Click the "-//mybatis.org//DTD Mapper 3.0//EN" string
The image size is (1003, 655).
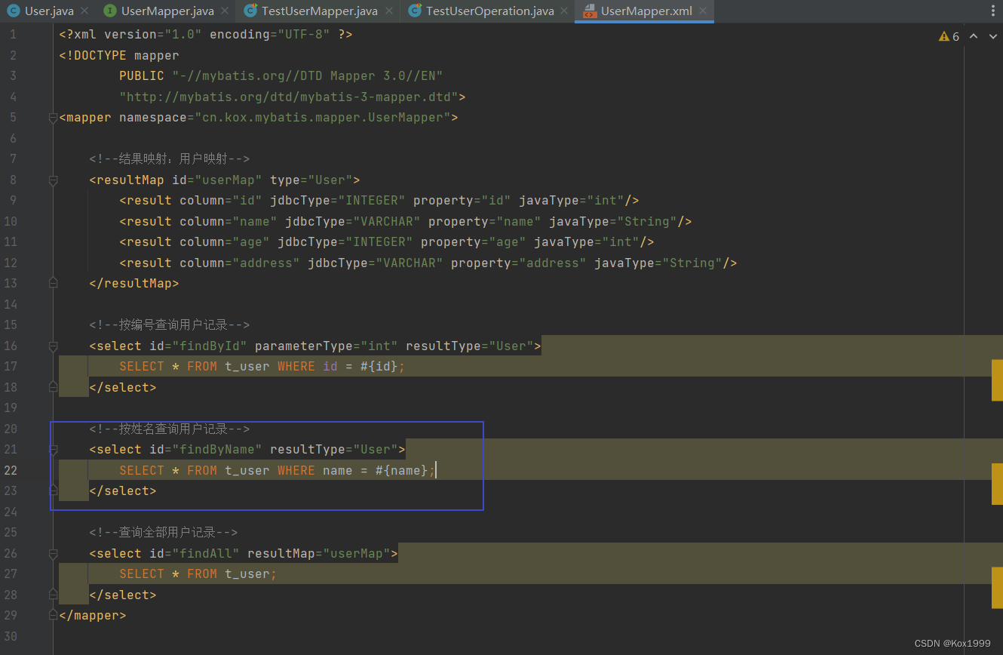pyautogui.click(x=308, y=76)
